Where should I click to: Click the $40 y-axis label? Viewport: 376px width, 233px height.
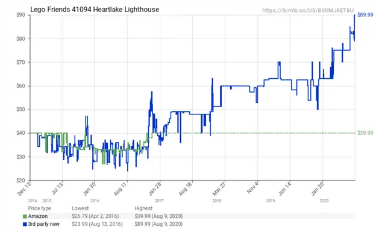pos(20,133)
